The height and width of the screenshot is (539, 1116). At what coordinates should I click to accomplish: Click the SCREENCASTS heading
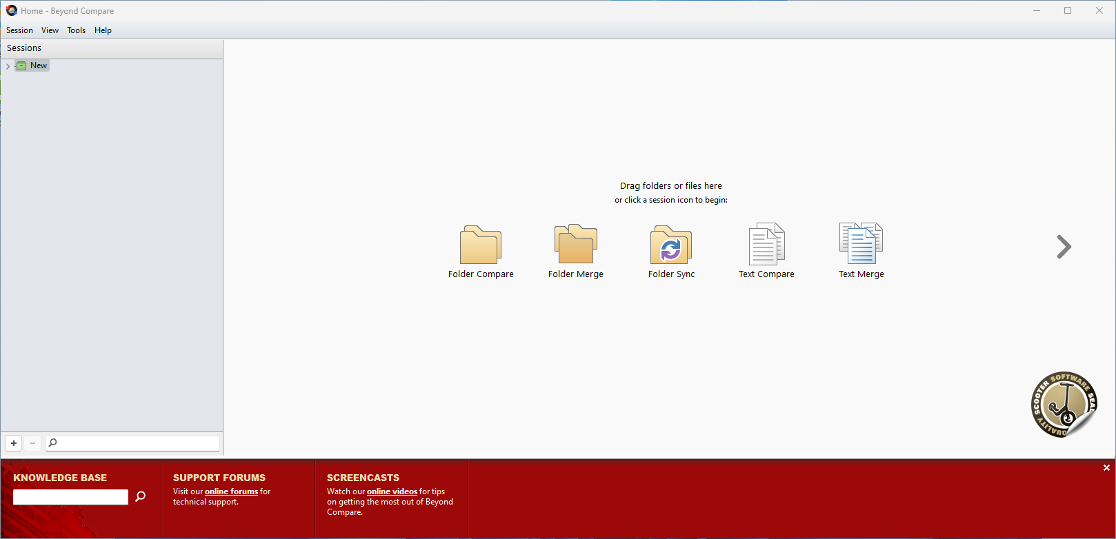[x=363, y=478]
